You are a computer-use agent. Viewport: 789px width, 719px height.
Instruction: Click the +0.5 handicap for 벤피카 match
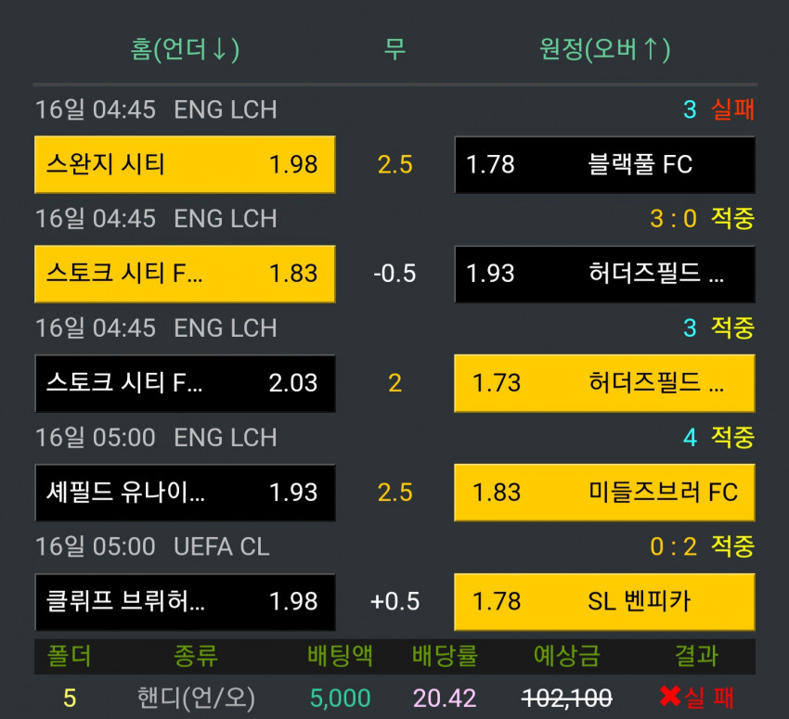click(395, 602)
